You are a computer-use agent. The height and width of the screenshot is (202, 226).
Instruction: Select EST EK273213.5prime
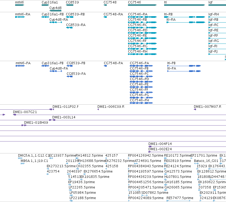(x=48, y=169)
